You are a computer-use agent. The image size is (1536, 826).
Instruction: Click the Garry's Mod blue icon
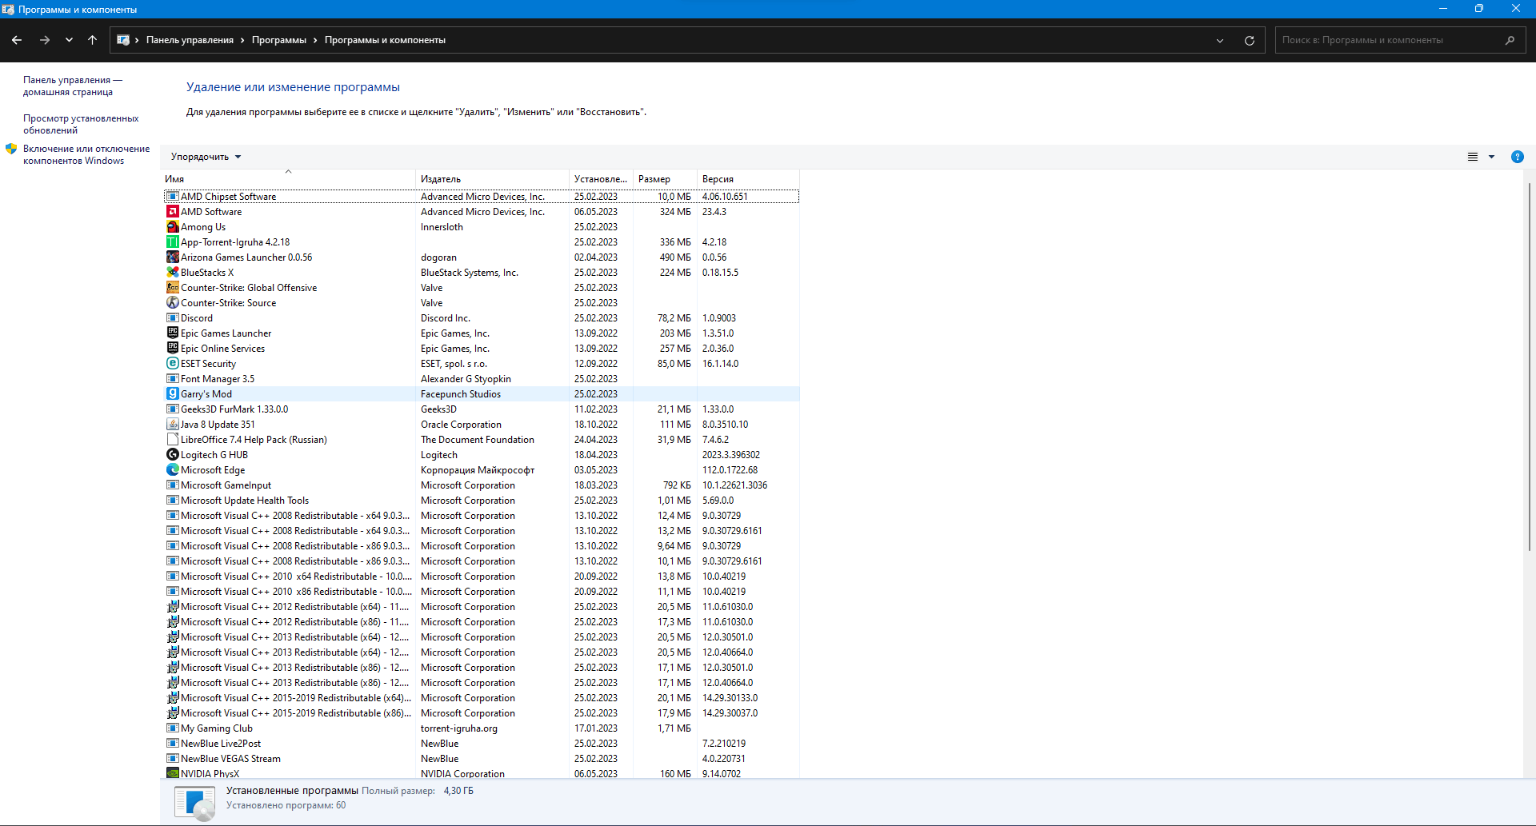tap(172, 394)
